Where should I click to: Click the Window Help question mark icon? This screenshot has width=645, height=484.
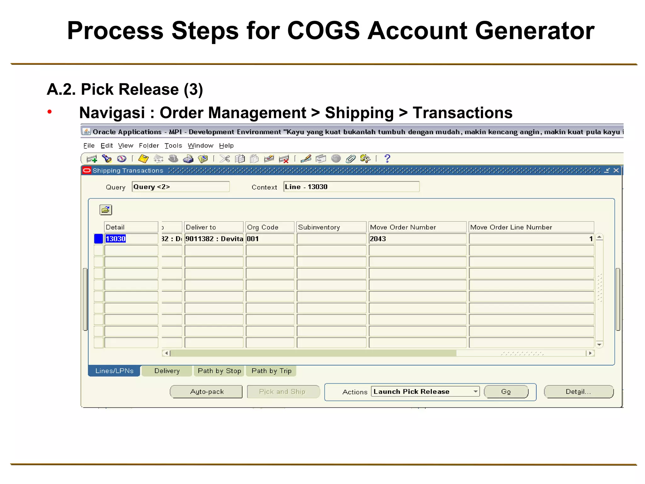point(387,158)
